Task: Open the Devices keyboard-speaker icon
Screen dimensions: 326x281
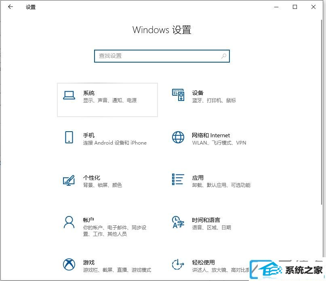Action: click(178, 95)
